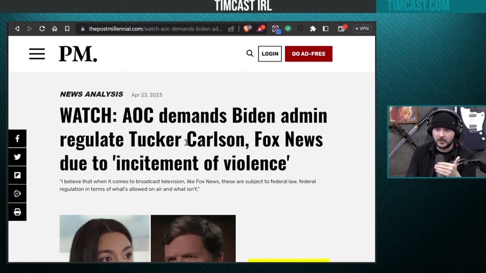Image resolution: width=486 pixels, height=273 pixels.
Task: Click the left article photo of woman
Action: tap(104, 238)
